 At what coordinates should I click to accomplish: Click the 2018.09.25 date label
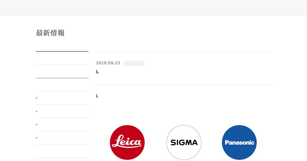click(108, 63)
